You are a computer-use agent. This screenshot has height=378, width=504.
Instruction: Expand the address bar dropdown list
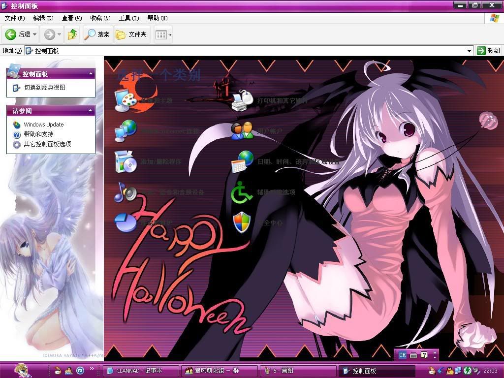pyautogui.click(x=469, y=51)
